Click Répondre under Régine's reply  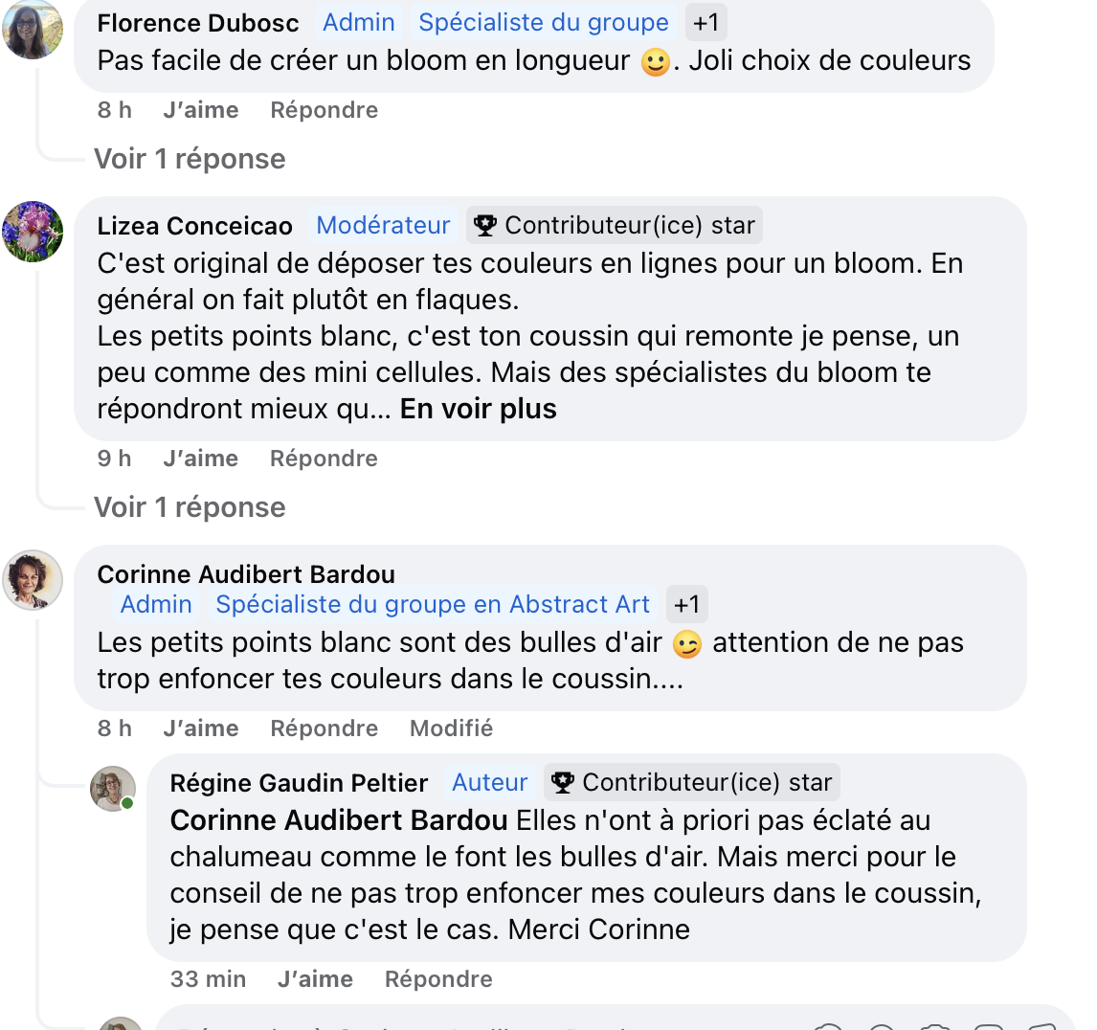click(438, 980)
